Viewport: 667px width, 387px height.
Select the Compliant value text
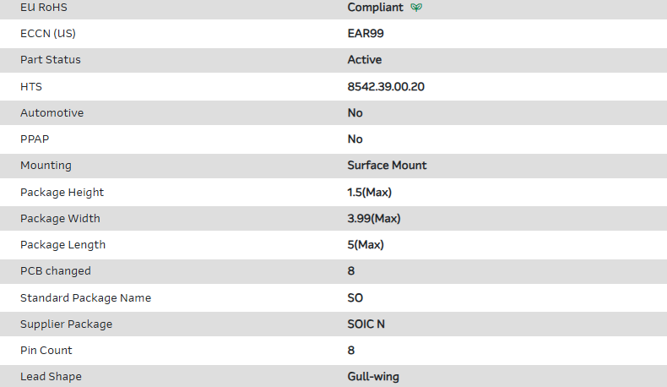pos(375,8)
